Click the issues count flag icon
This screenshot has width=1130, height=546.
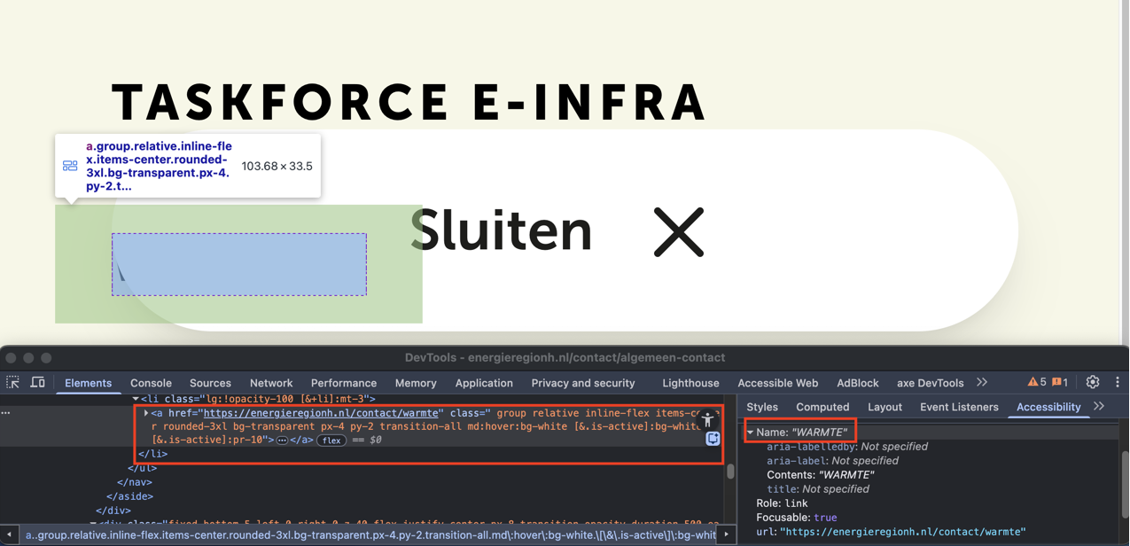(1060, 383)
